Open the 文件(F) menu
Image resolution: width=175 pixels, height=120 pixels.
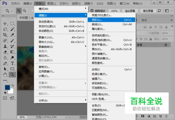[x=15, y=4]
